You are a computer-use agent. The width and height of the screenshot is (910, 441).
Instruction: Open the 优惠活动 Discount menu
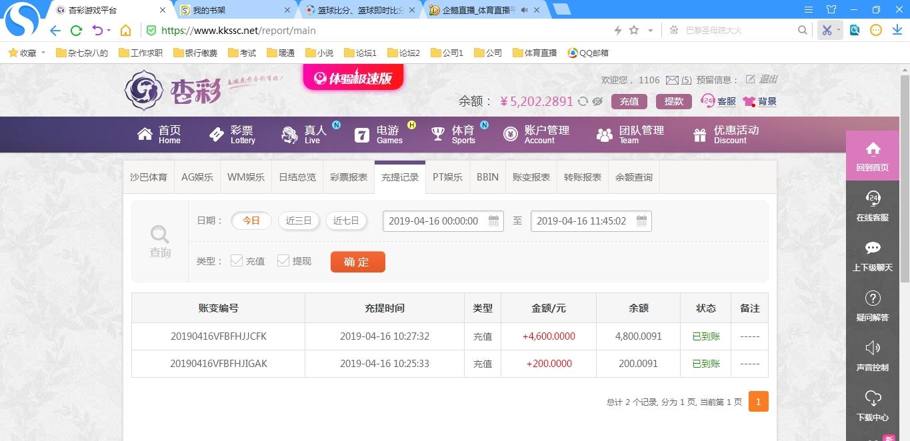coord(726,135)
